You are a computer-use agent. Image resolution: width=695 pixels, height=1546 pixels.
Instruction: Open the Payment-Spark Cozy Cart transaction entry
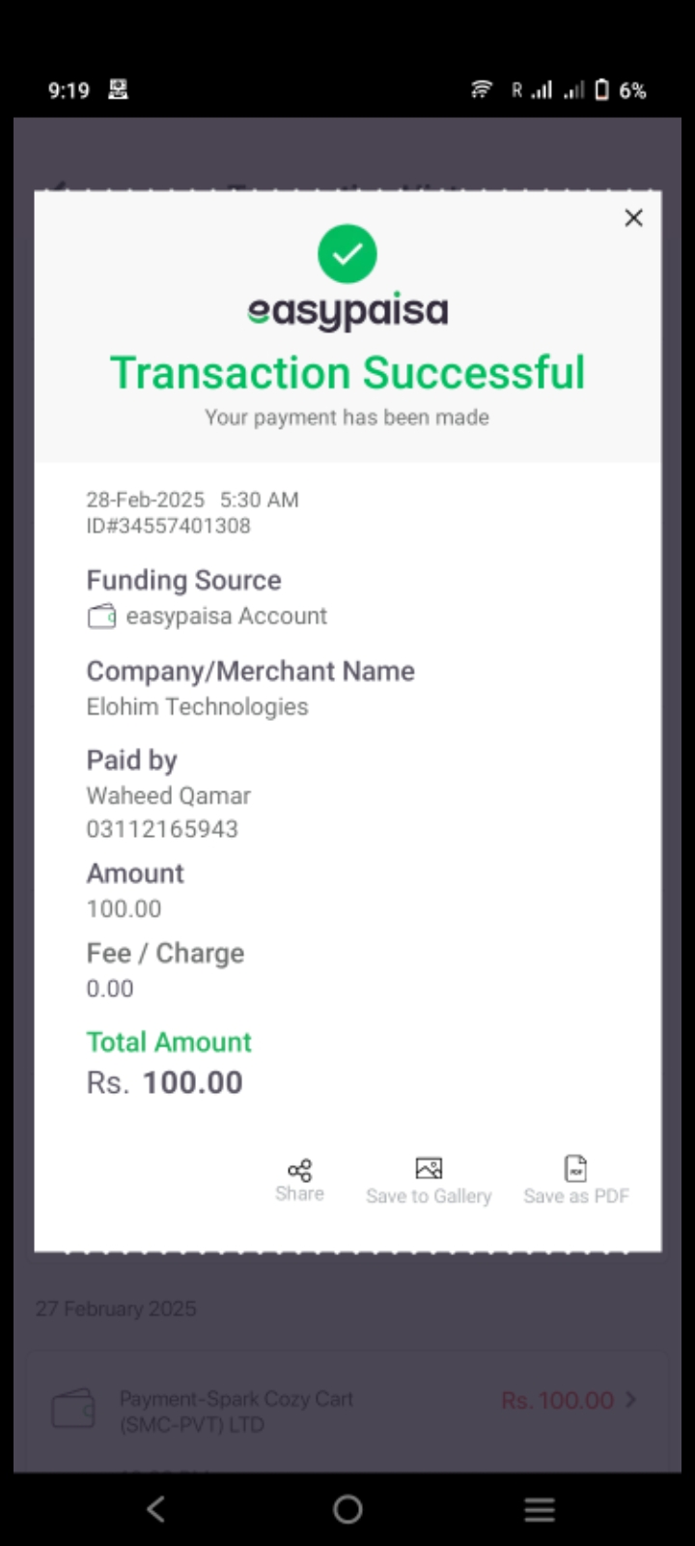[x=347, y=1412]
